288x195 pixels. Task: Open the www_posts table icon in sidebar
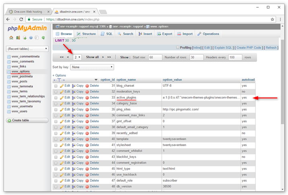tap(9, 82)
